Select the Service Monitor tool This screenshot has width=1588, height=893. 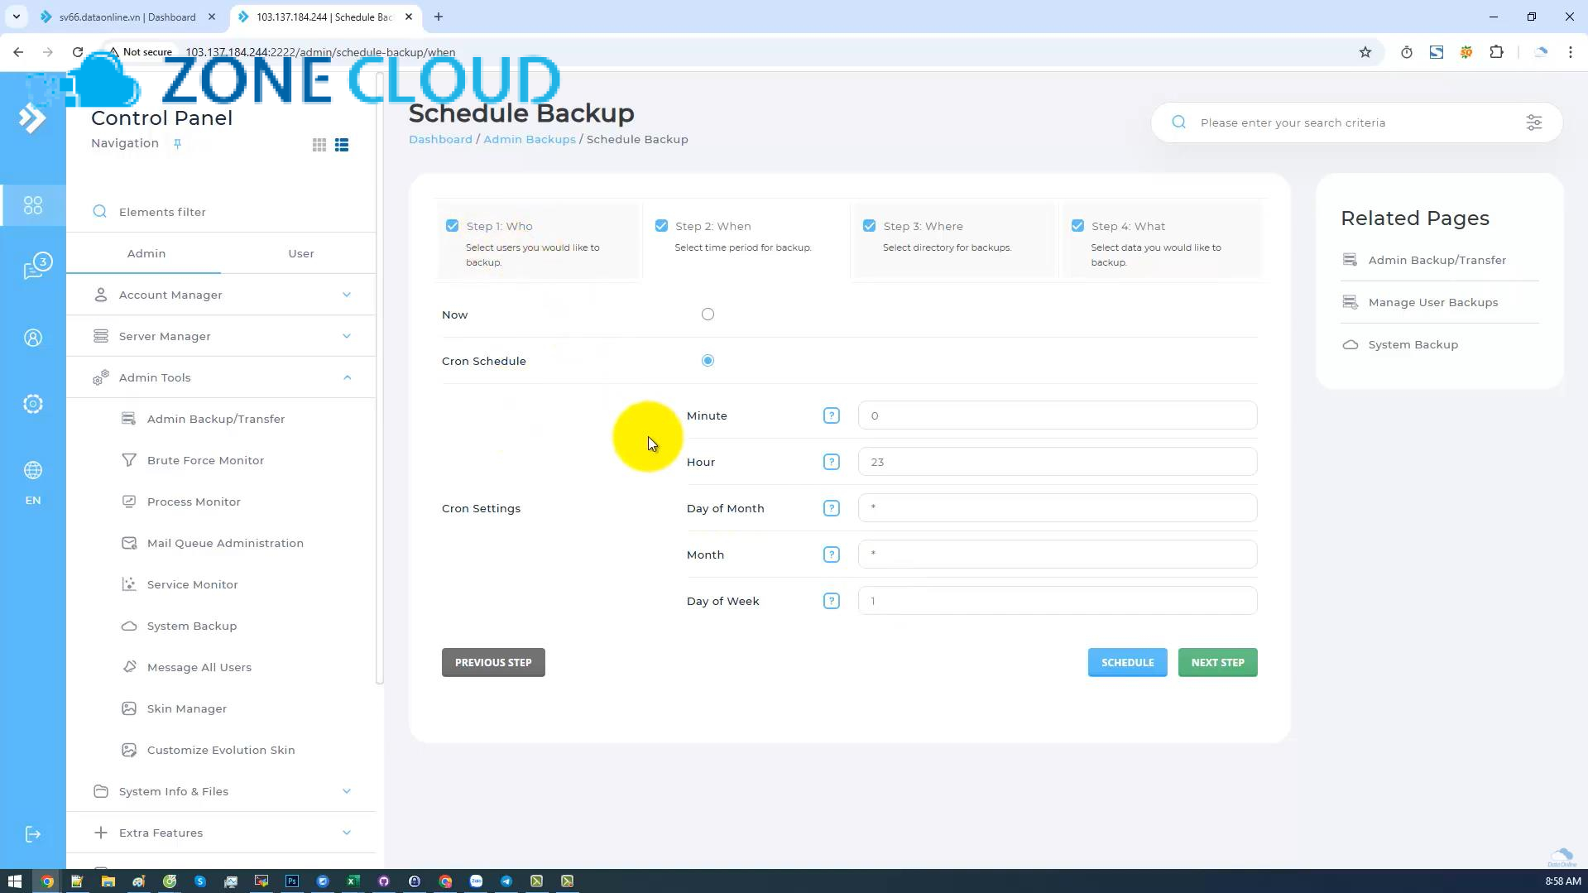(x=129, y=584)
